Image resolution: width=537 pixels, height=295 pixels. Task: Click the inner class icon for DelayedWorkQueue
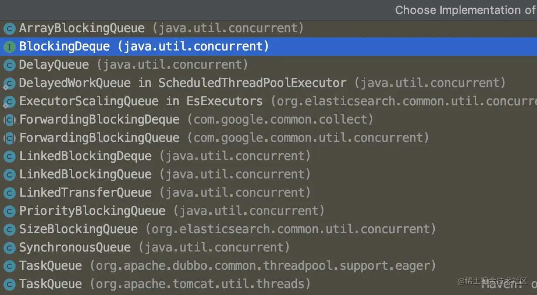tap(9, 84)
